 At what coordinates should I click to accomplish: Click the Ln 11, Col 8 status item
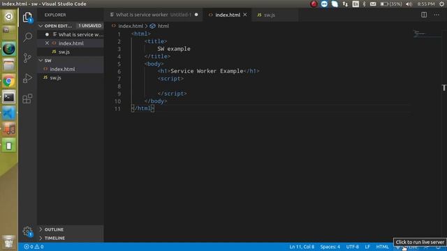302,247
